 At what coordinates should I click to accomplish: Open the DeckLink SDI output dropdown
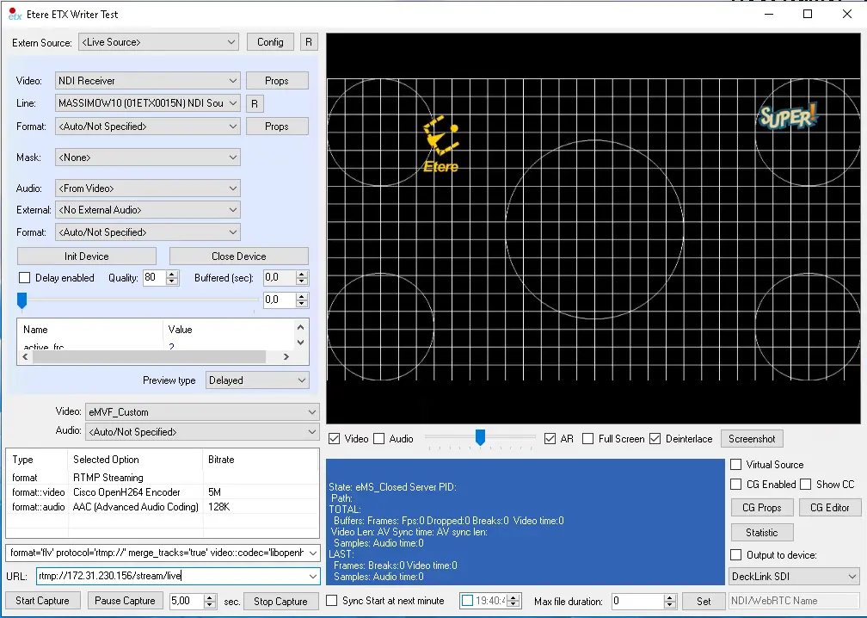pyautogui.click(x=793, y=577)
